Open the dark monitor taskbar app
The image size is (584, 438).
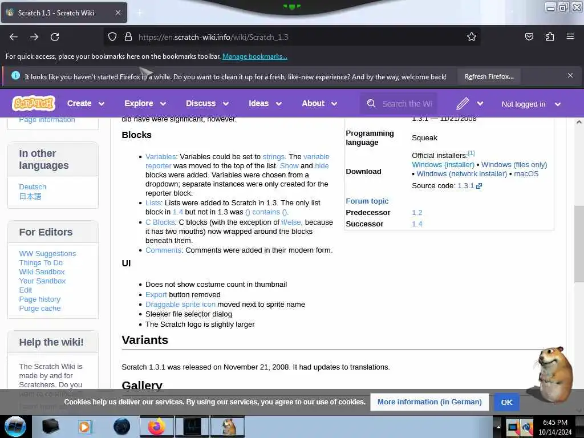click(x=192, y=427)
